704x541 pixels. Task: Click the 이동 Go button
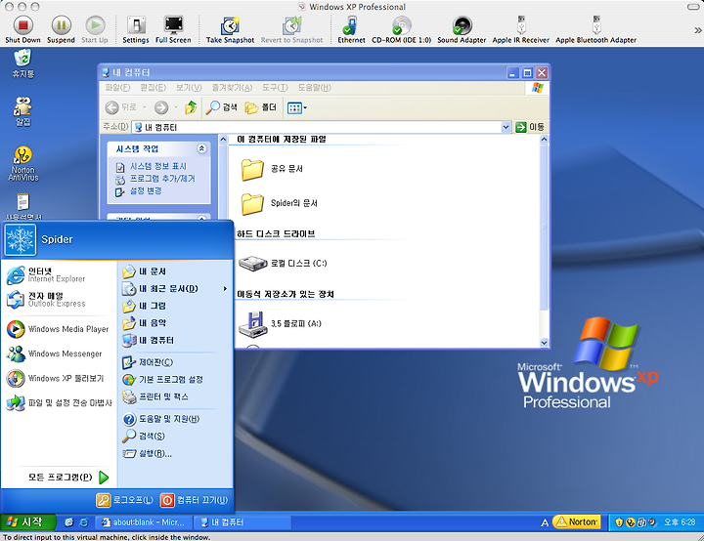click(x=530, y=127)
